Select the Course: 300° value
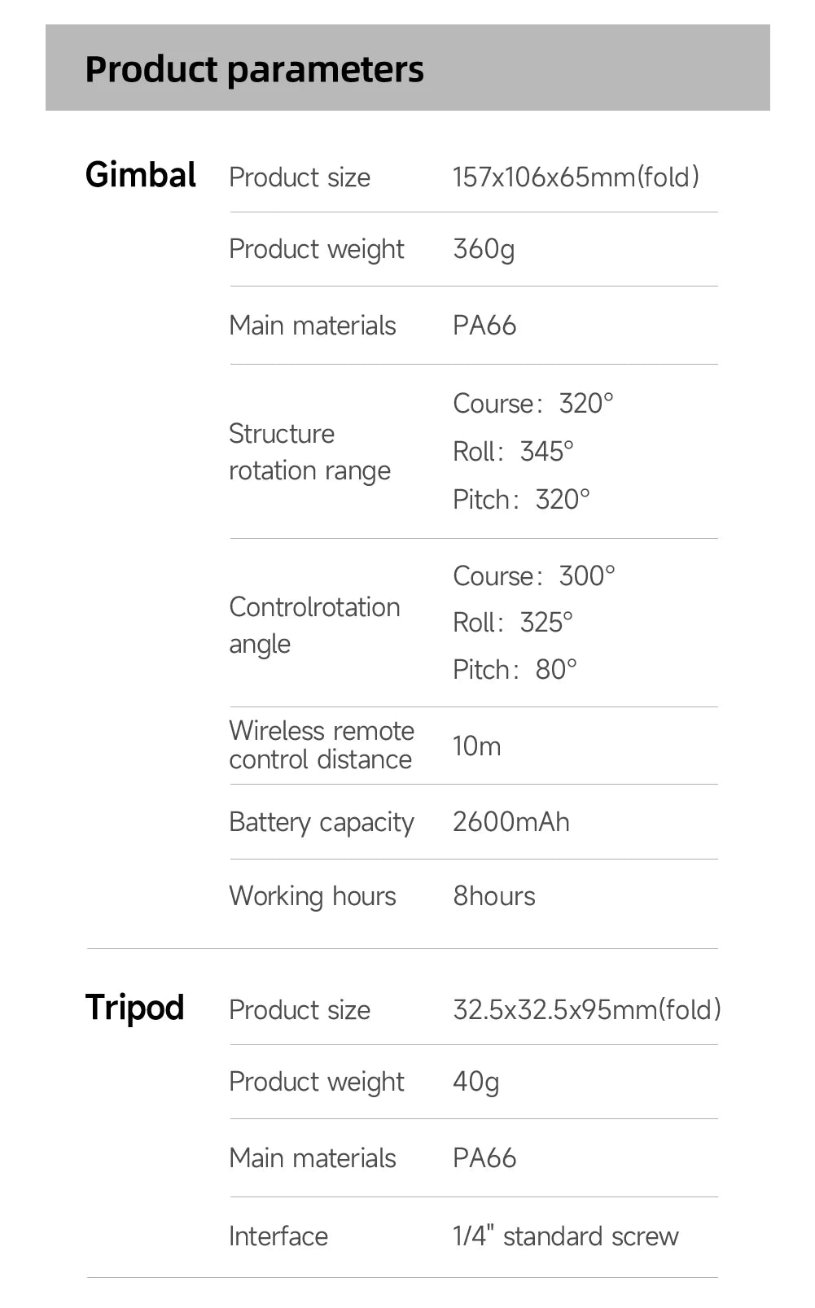 (533, 575)
